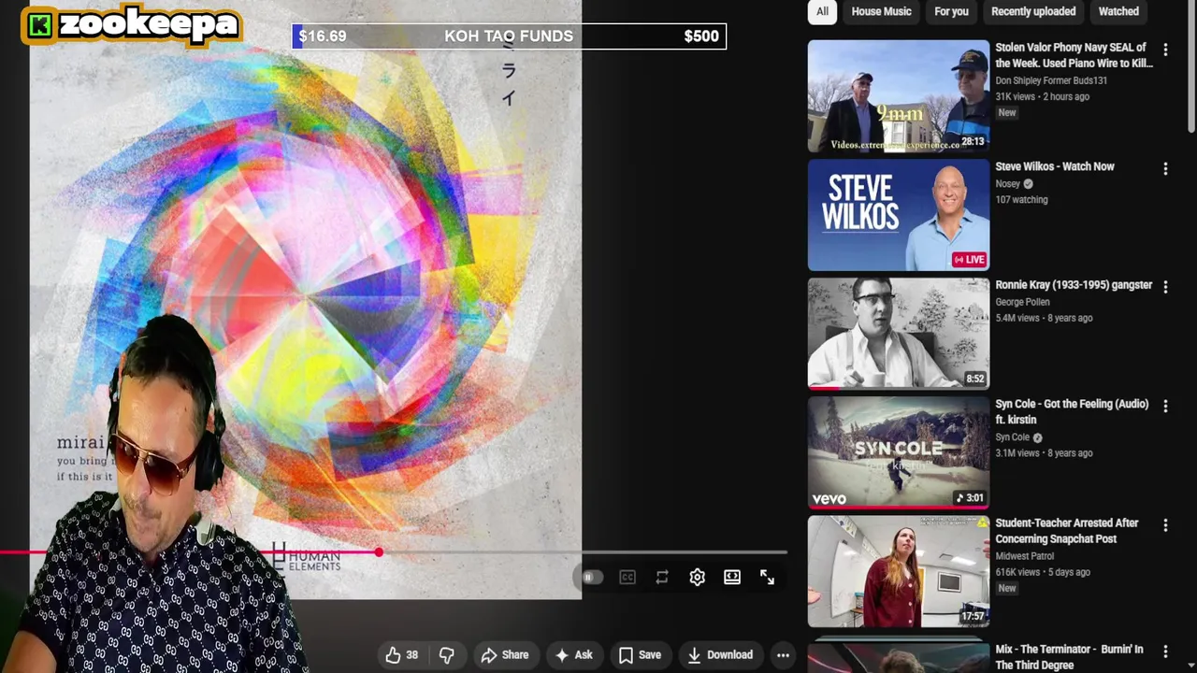Open more actions ellipsis below player
This screenshot has width=1197, height=673.
coord(783,655)
